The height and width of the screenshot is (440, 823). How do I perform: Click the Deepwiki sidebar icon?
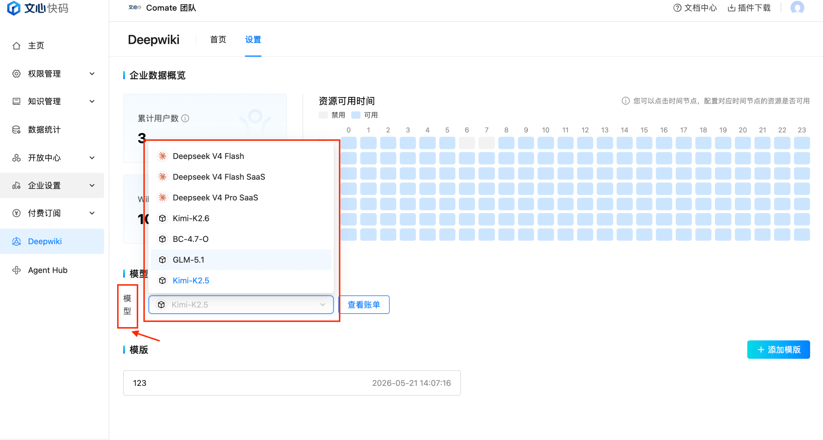point(16,242)
